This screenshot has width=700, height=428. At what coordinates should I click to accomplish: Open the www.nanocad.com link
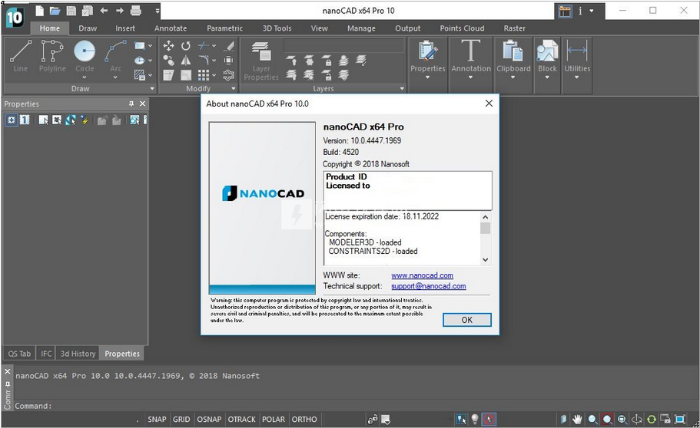pyautogui.click(x=422, y=275)
